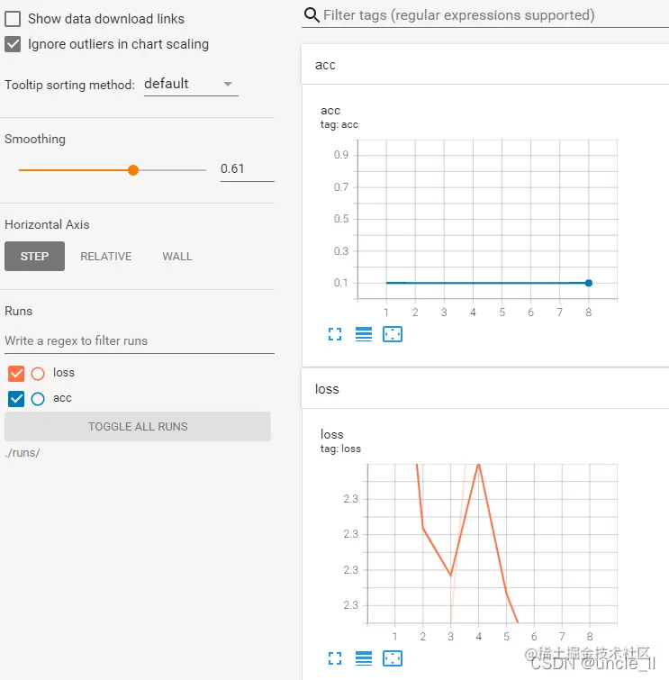Click the Runs heading text

(18, 311)
